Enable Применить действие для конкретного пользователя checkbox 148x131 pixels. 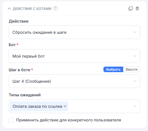pos(11,120)
